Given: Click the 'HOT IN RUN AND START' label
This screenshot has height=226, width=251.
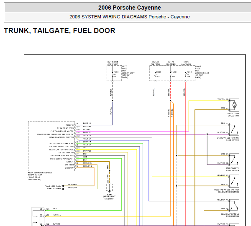Looking at the screenshot, I should (x=113, y=63).
